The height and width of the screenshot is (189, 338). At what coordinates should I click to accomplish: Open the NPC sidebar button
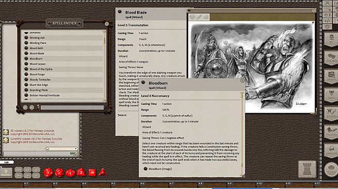331,95
